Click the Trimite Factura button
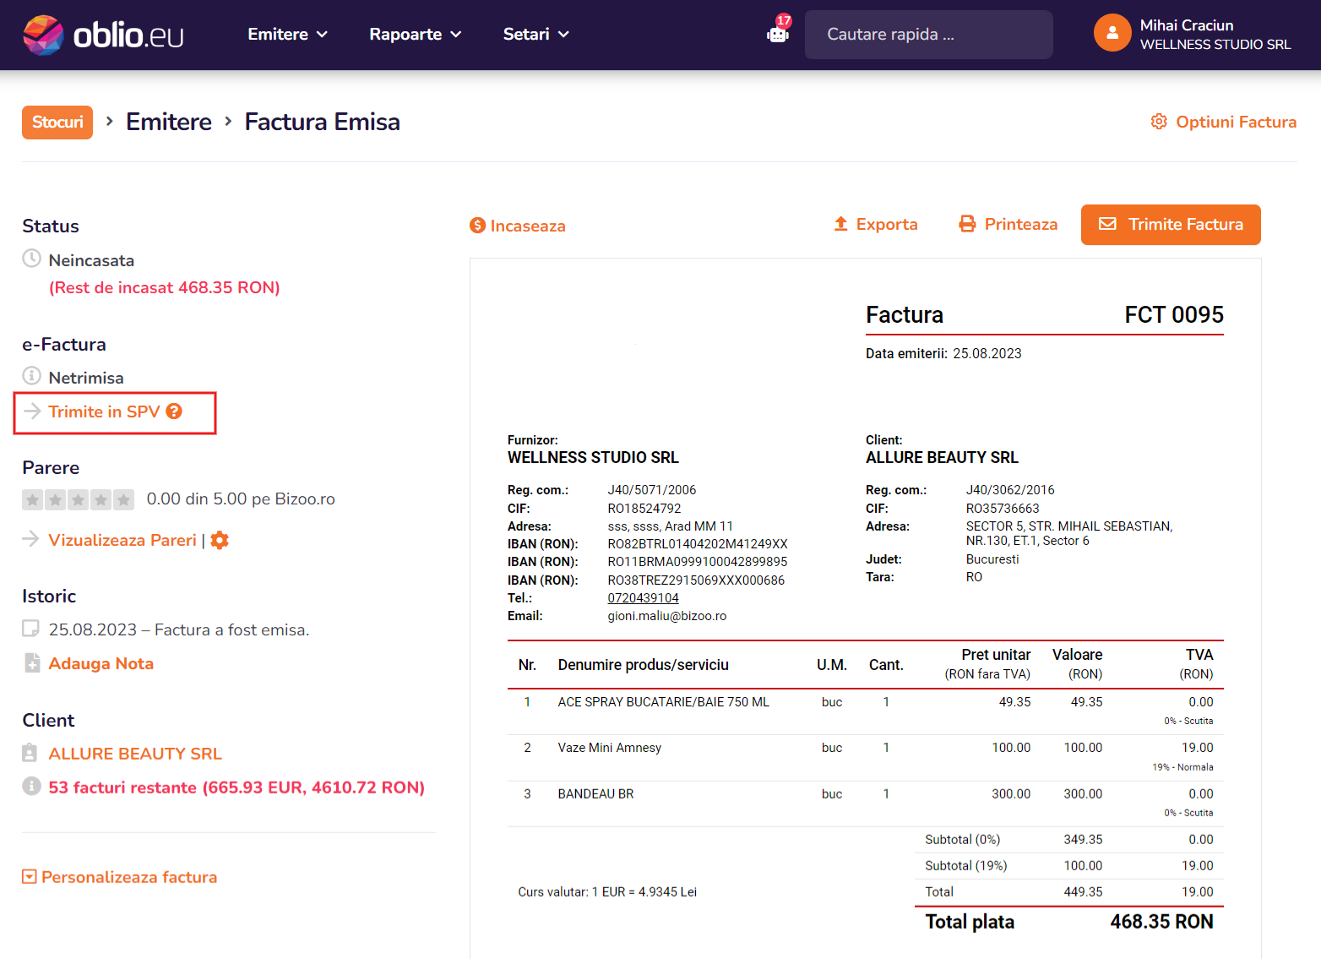Image resolution: width=1321 pixels, height=959 pixels. point(1171,225)
